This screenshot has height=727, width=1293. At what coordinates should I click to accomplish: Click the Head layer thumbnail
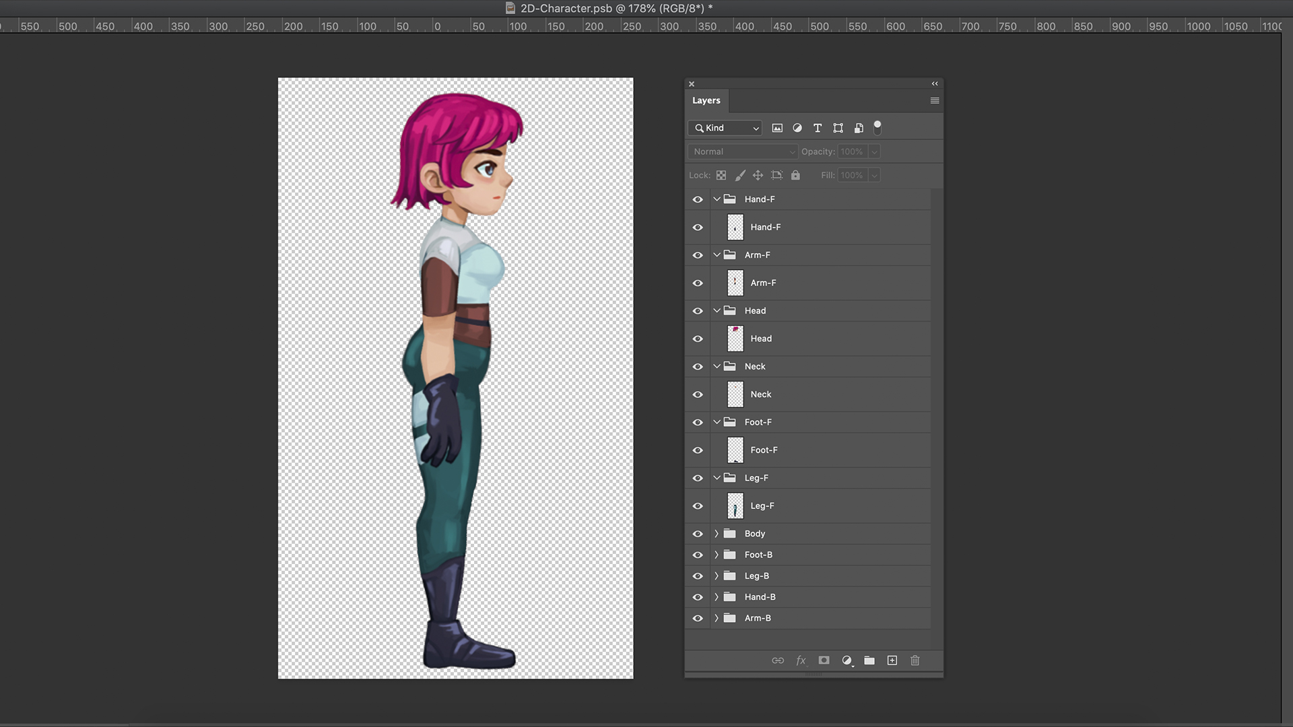point(735,338)
